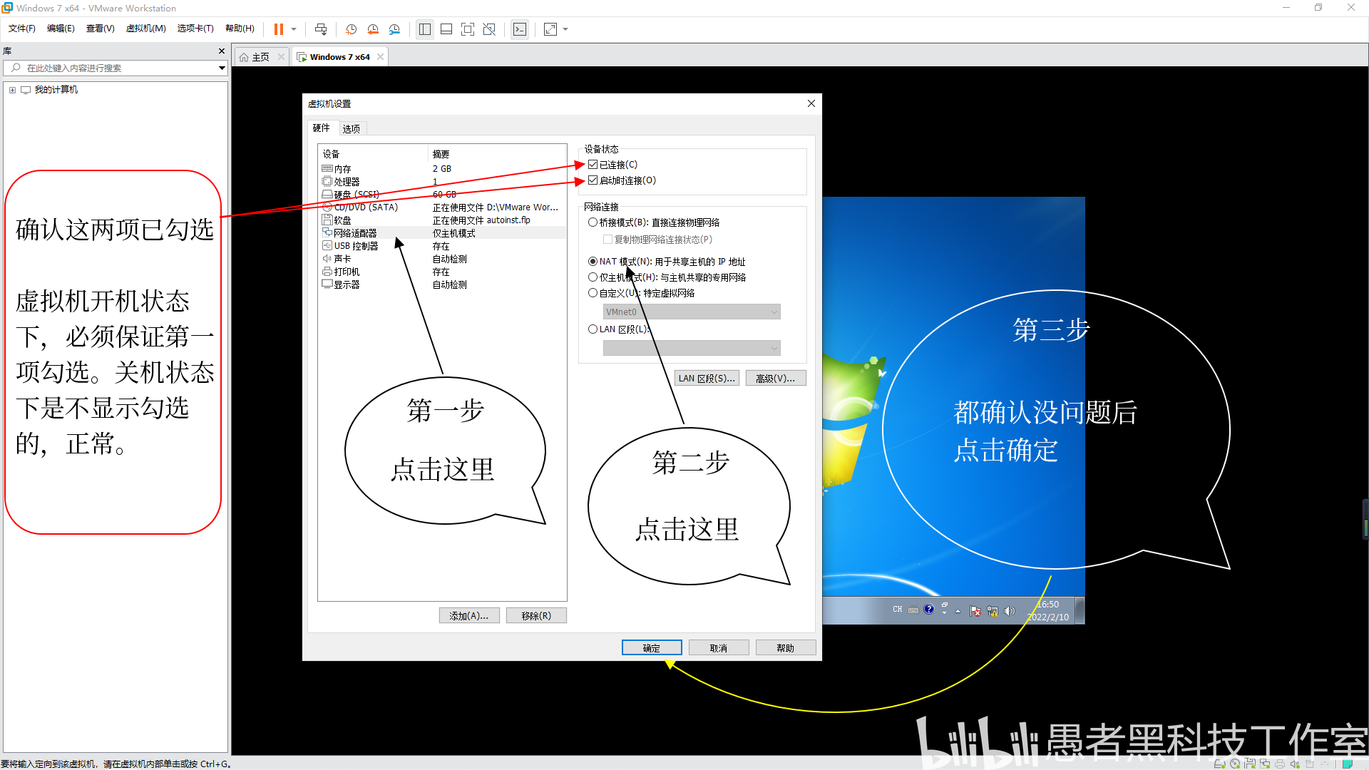Viewport: 1369px width, 770px height.
Task: Open the library search dropdown arrow
Action: (x=222, y=68)
